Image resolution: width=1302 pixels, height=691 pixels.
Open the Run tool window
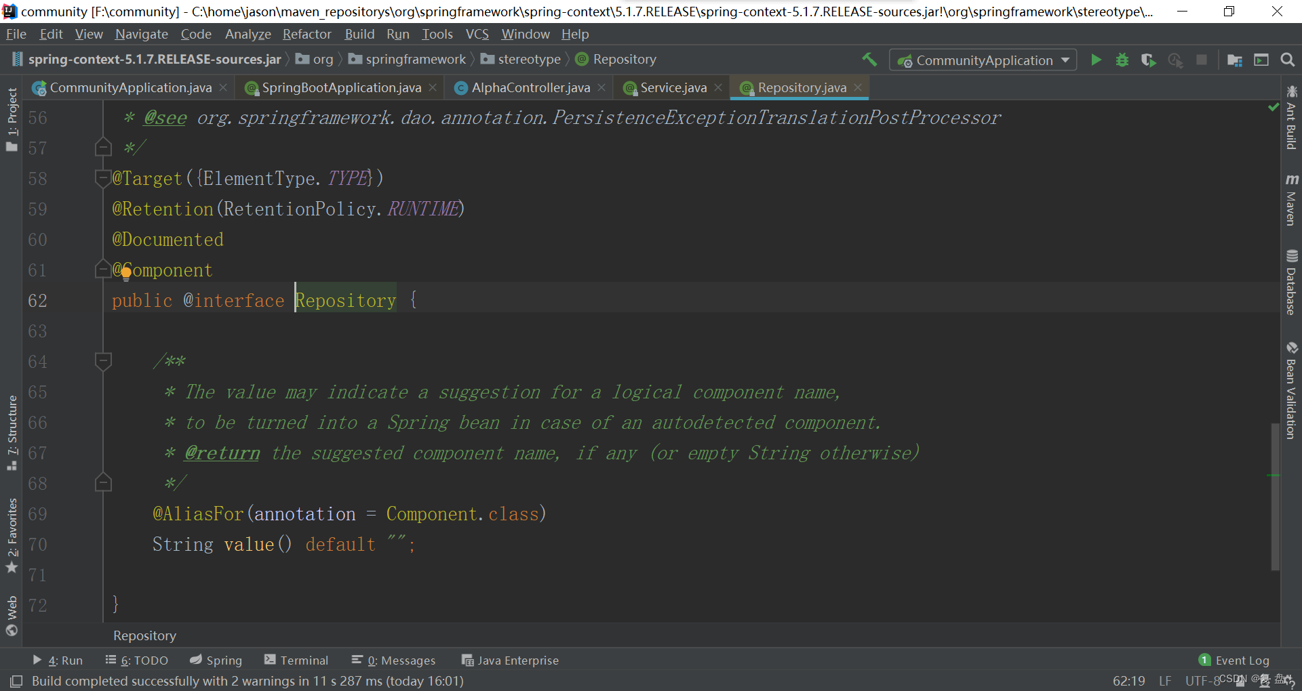tap(58, 660)
